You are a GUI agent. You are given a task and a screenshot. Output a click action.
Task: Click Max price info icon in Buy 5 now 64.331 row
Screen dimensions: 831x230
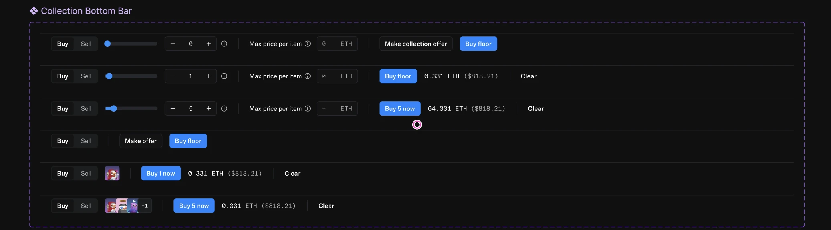[x=308, y=109]
